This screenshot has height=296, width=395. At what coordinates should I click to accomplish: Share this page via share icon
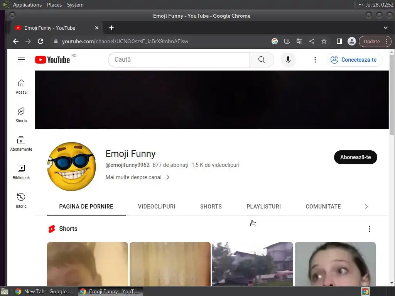[x=312, y=41]
